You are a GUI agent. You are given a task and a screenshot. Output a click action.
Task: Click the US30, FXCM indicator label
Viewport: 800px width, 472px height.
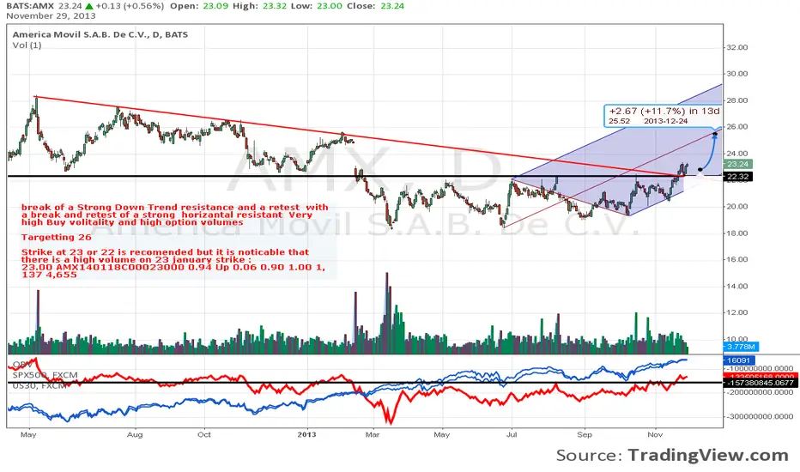pyautogui.click(x=39, y=386)
